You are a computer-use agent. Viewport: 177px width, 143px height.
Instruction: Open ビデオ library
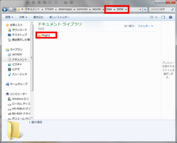[16, 69]
